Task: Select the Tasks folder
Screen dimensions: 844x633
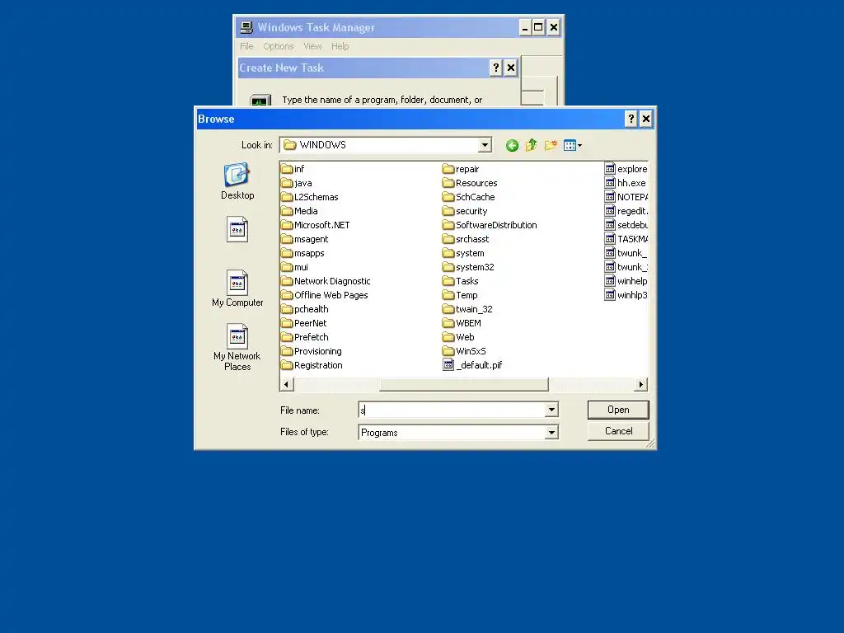Action: (460, 281)
